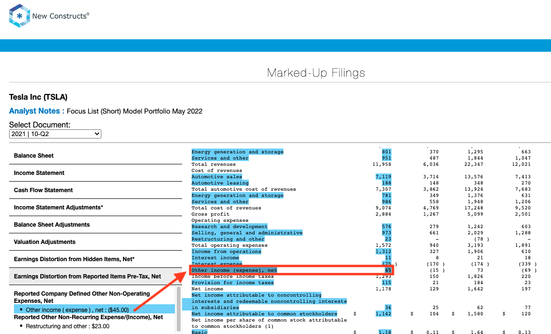Click the highlighted value 7,119

(383, 177)
